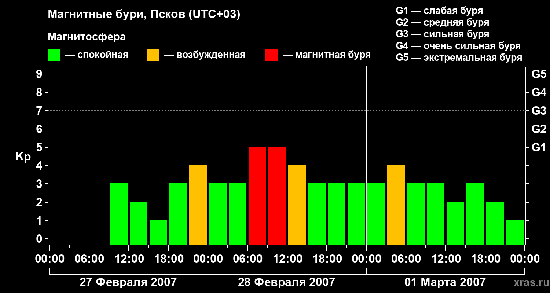This screenshot has height=293, width=550.
Task: Click the green bar on 28 February 18:00–21:00
Action: 337,214
